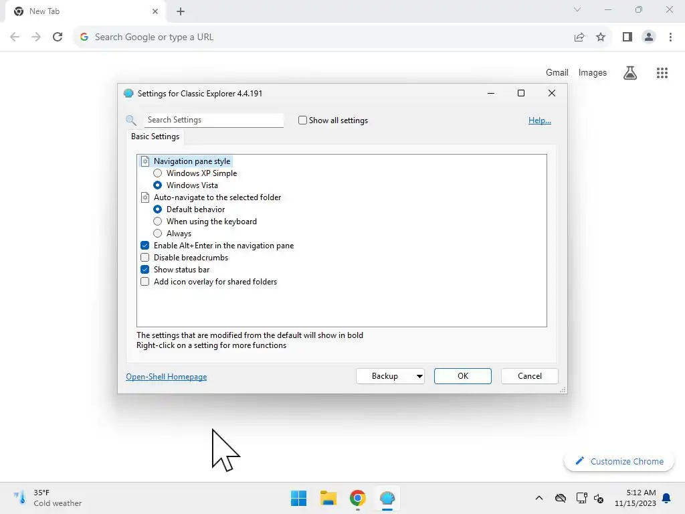This screenshot has width=685, height=514.
Task: Select Windows XP Simple radio option
Action: pyautogui.click(x=158, y=173)
